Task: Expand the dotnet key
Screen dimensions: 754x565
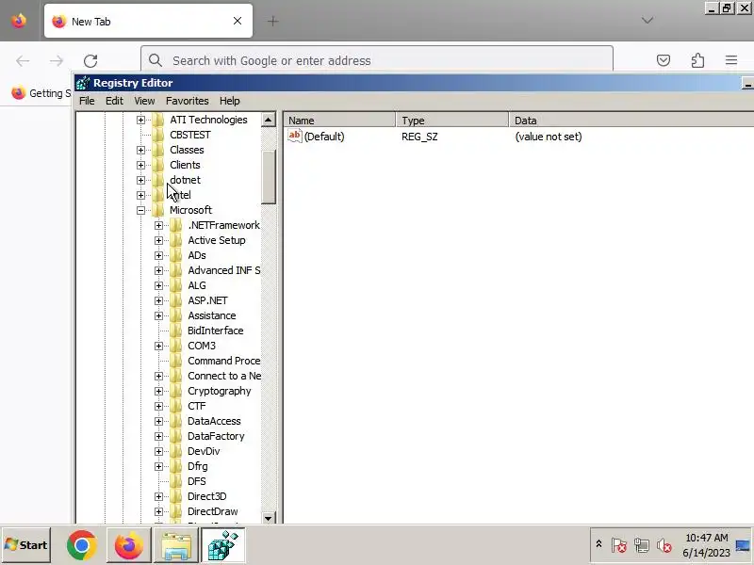Action: click(x=140, y=180)
